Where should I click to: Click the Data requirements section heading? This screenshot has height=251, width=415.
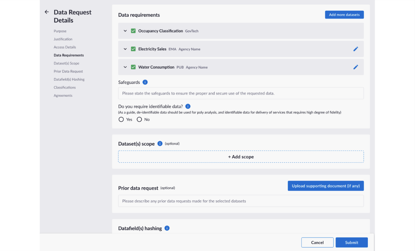[139, 15]
